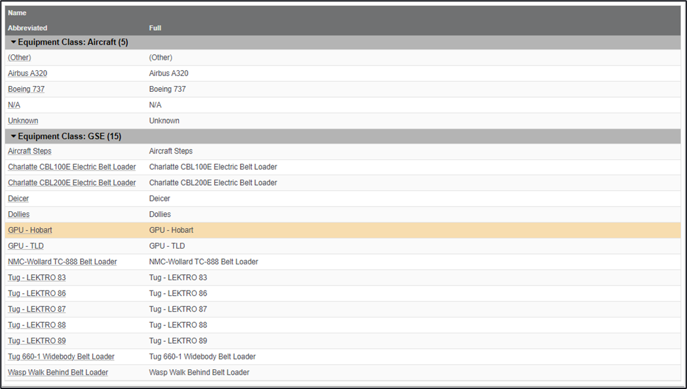Click the Tug - LEKTRO 83 link
This screenshot has height=389, width=687.
[37, 277]
